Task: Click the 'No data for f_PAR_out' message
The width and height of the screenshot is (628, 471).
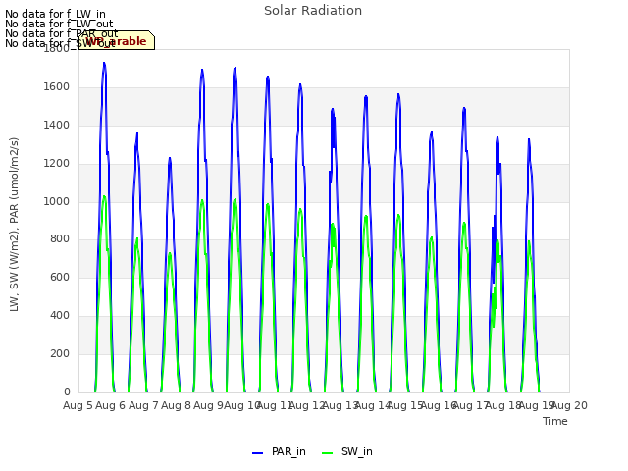Action: pos(61,33)
